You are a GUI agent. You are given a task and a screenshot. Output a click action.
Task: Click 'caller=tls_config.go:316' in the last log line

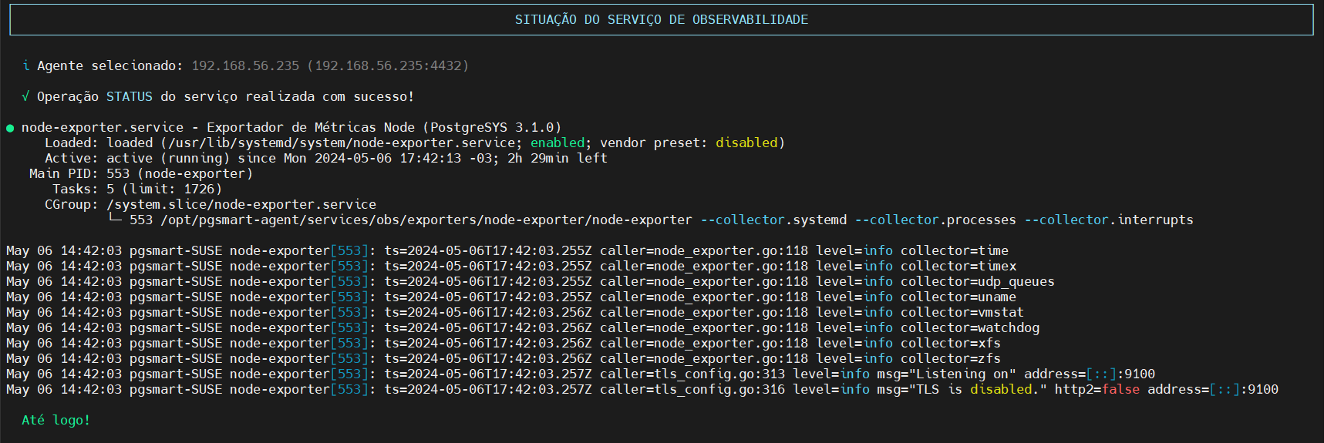[692, 389]
